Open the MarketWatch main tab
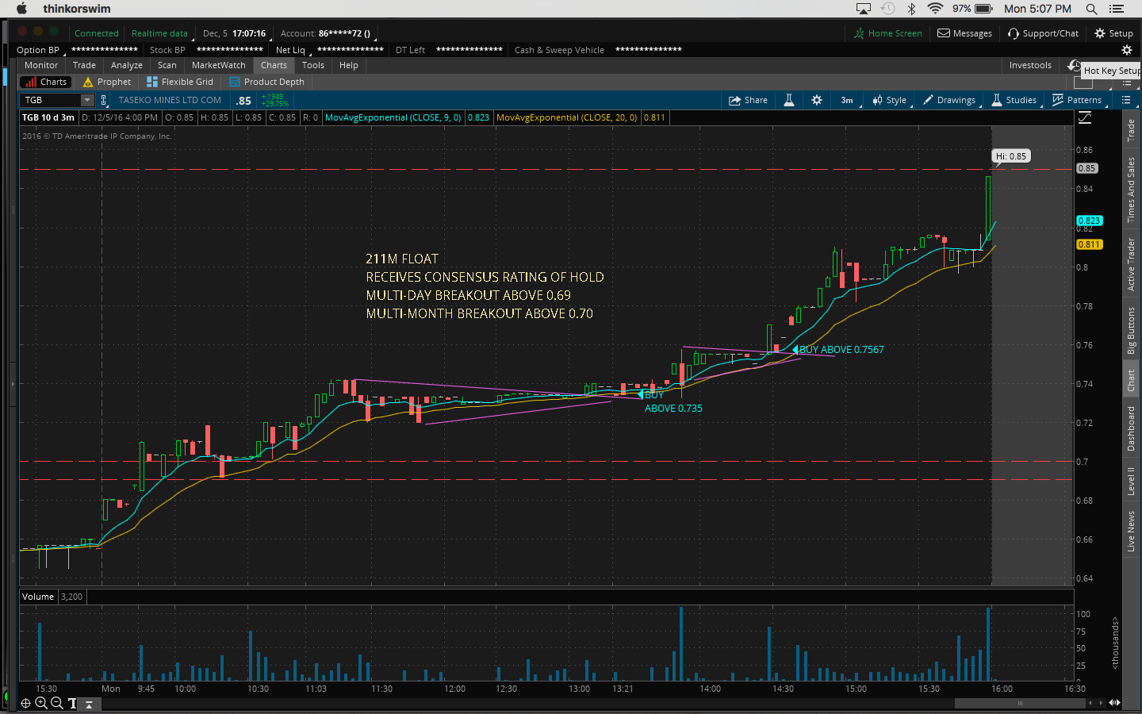This screenshot has width=1142, height=714. 219,65
